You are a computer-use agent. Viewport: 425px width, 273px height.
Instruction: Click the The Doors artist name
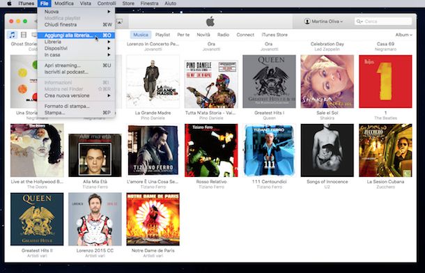(x=37, y=187)
